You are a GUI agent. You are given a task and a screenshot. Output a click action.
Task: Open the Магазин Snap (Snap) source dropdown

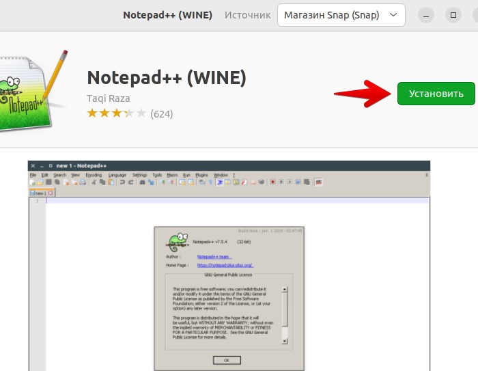click(x=341, y=15)
